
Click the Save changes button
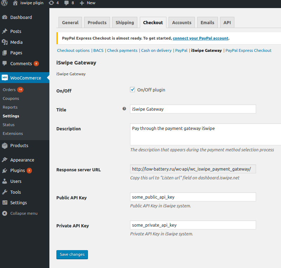click(x=72, y=254)
